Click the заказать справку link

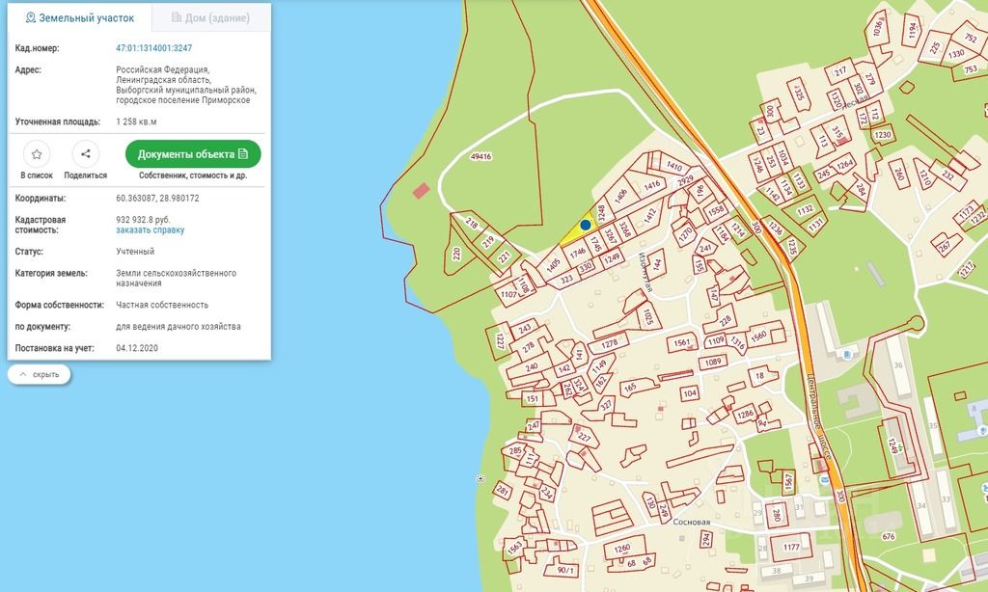click(150, 229)
